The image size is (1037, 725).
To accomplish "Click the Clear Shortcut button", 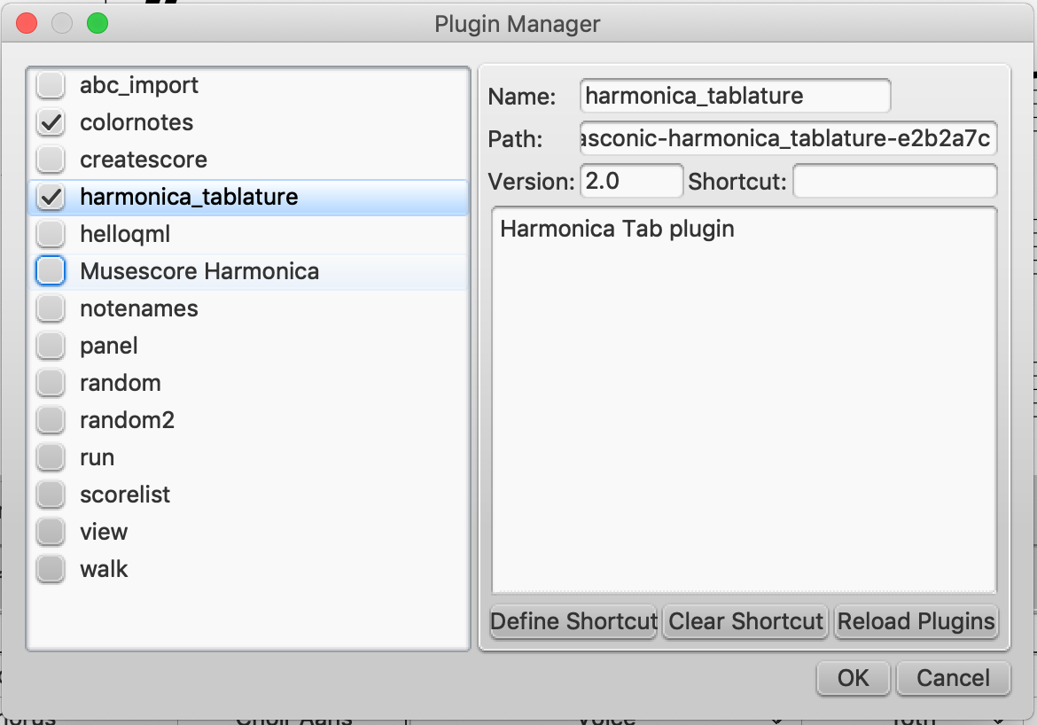I will click(745, 622).
